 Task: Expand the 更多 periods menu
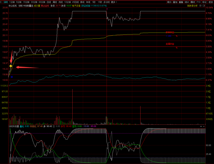pos(114,2)
